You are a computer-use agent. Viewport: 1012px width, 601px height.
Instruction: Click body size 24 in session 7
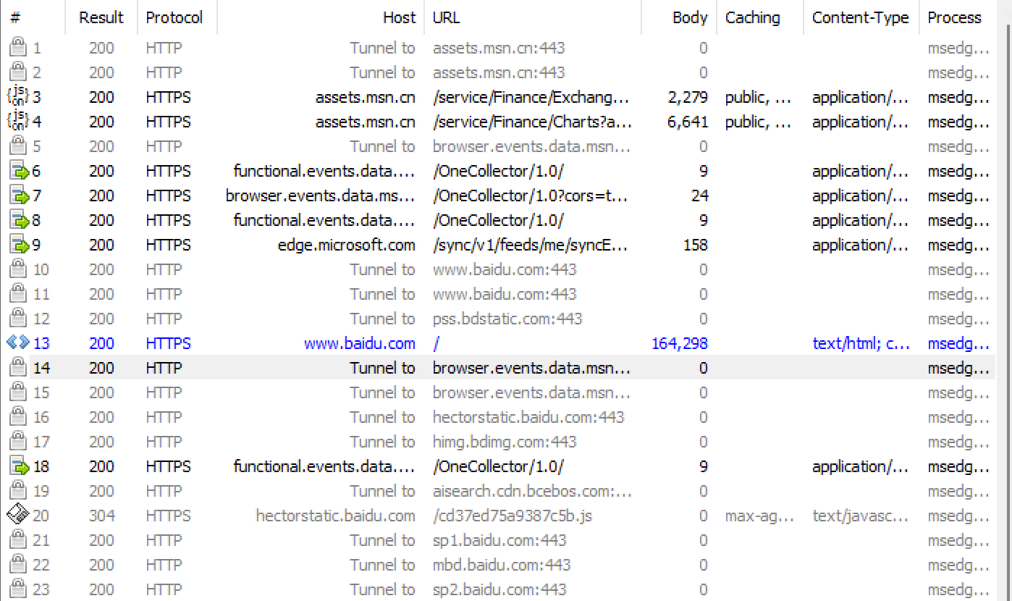point(699,196)
